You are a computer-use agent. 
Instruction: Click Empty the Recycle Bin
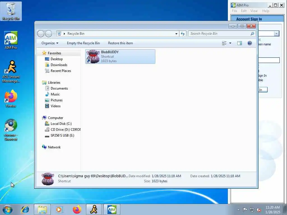(83, 43)
